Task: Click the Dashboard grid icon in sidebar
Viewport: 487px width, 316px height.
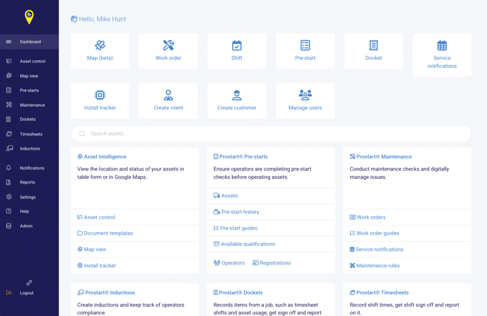Action: coord(9,42)
